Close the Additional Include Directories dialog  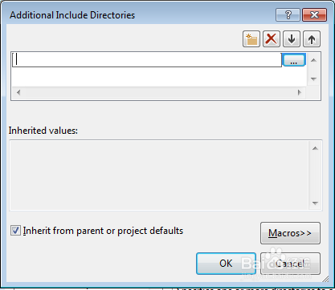[314, 14]
